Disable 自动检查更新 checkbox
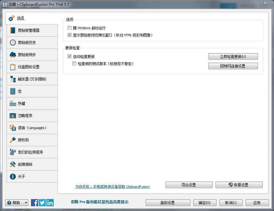274x211 pixels. point(69,56)
